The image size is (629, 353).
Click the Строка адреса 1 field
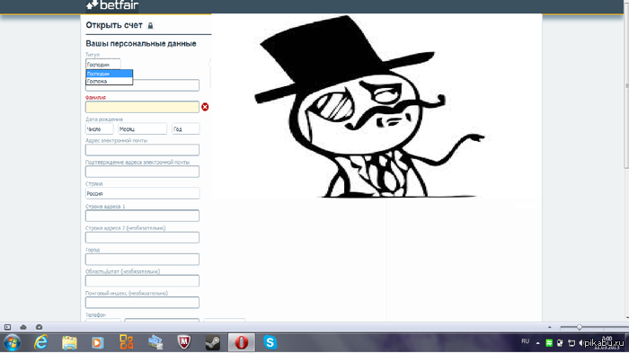pyautogui.click(x=142, y=216)
